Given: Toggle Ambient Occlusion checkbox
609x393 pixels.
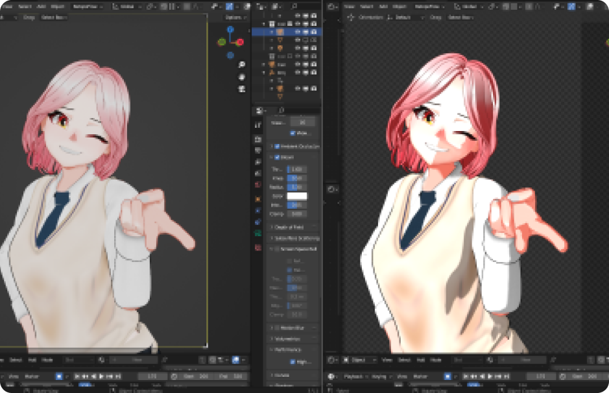Looking at the screenshot, I should [277, 147].
